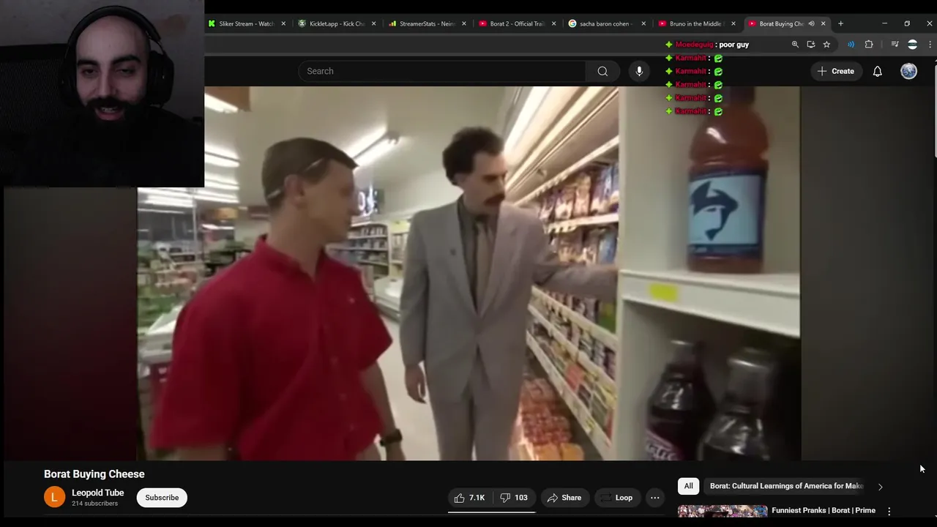The width and height of the screenshot is (937, 527).
Task: Close the Sliker Stream tab
Action: [x=283, y=23]
